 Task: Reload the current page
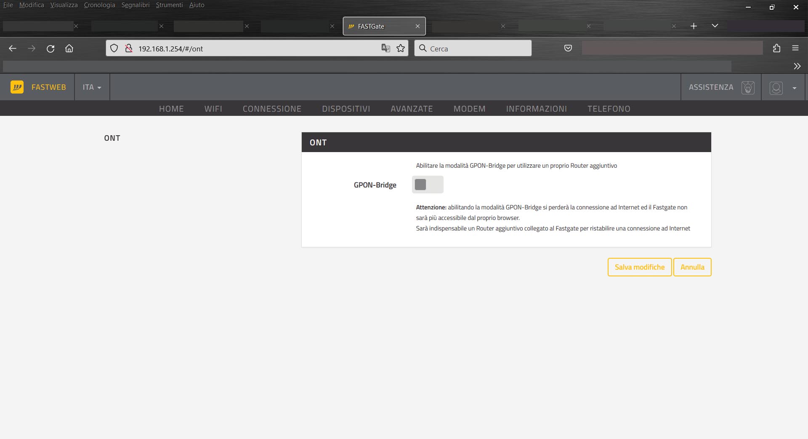[x=50, y=48]
